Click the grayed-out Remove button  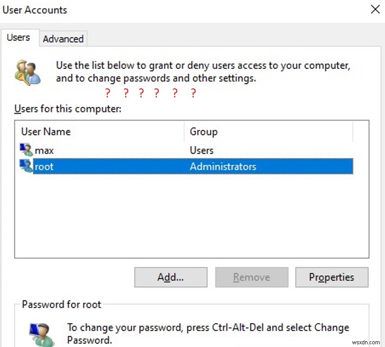tap(251, 277)
